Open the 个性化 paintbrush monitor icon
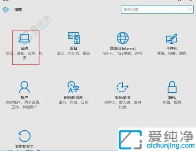196x151 pixels. point(172,39)
